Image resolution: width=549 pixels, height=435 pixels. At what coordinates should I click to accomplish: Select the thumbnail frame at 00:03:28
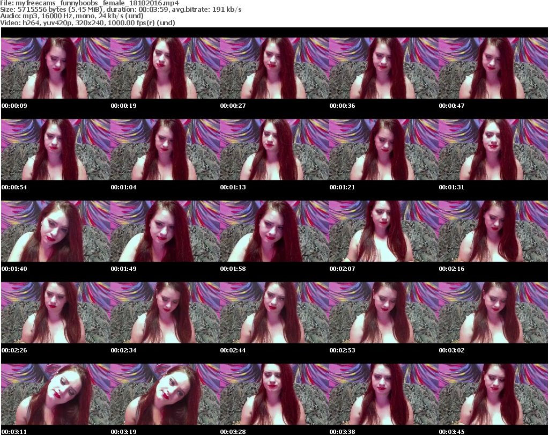point(274,394)
